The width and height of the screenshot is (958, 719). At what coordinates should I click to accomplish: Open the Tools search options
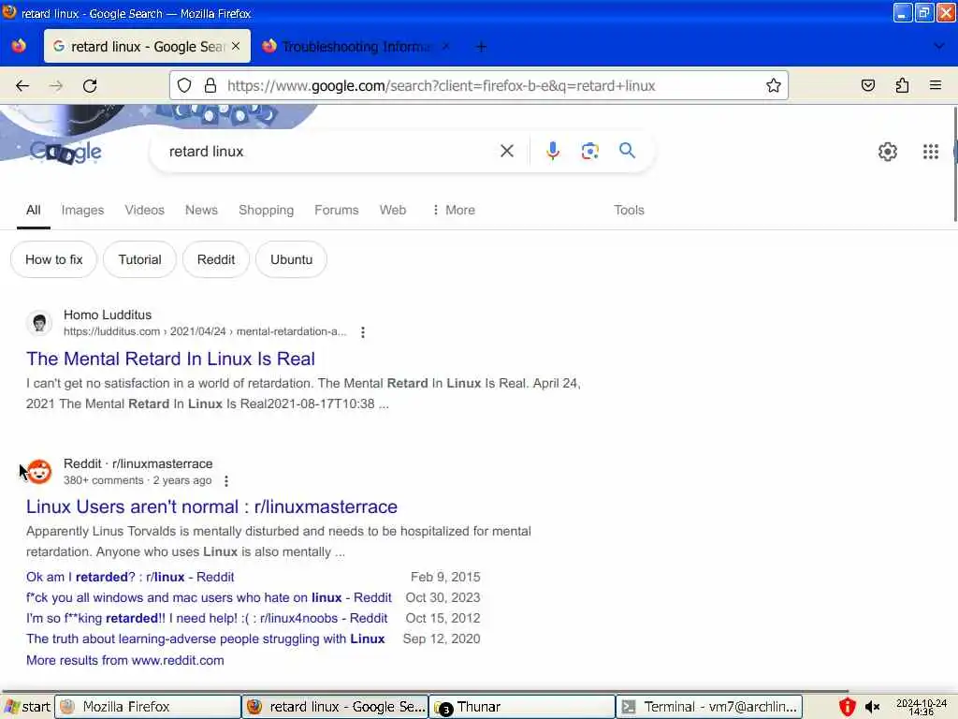pyautogui.click(x=629, y=210)
